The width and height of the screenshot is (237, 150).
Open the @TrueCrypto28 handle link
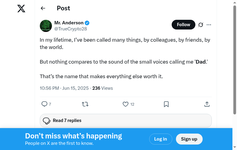70,29
